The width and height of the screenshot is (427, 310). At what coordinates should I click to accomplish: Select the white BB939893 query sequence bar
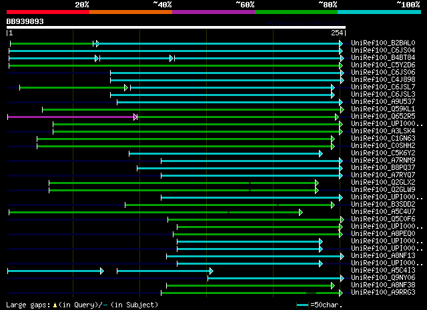176,27
